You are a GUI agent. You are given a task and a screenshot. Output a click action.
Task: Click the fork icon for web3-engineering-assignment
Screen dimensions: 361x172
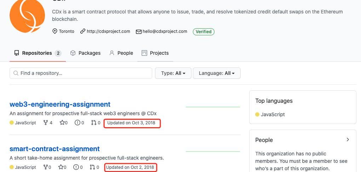click(45, 123)
